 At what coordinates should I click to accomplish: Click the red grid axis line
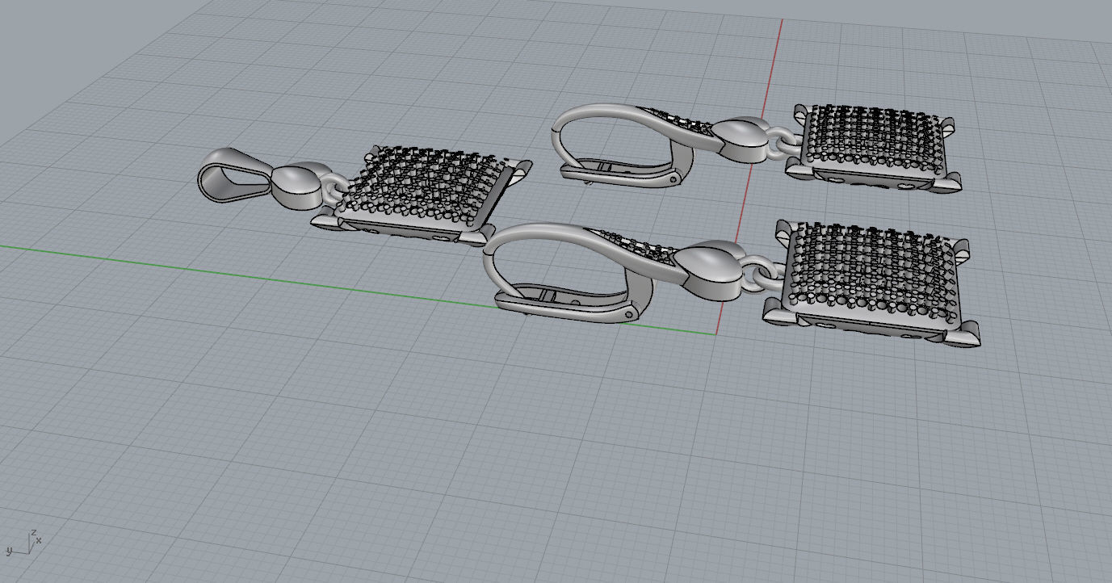click(x=749, y=176)
